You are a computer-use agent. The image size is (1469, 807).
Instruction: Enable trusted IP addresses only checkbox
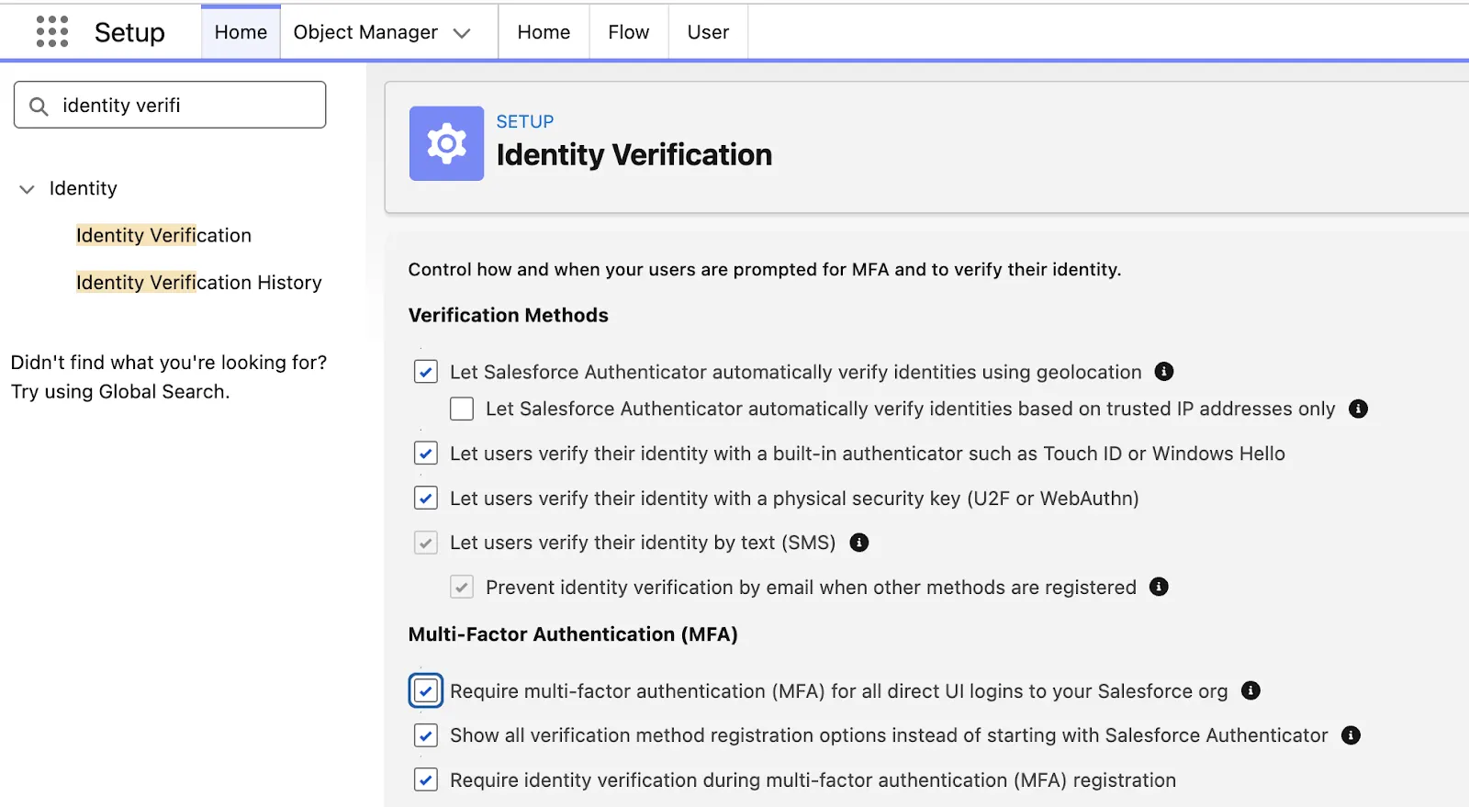[x=462, y=409]
